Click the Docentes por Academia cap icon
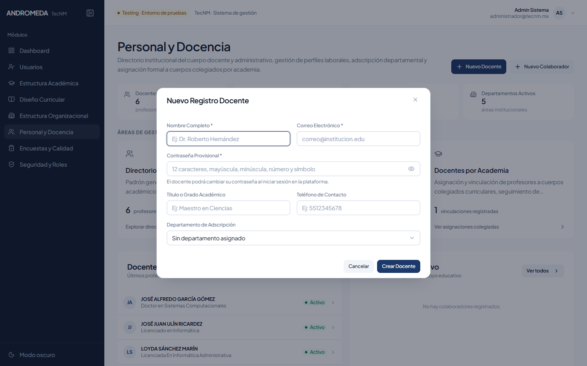Image resolution: width=587 pixels, height=366 pixels. [x=438, y=154]
